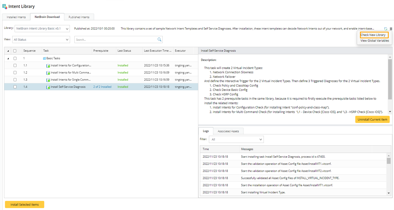Choose View Global Variables menu item
The width and height of the screenshot is (394, 210).
click(375, 41)
